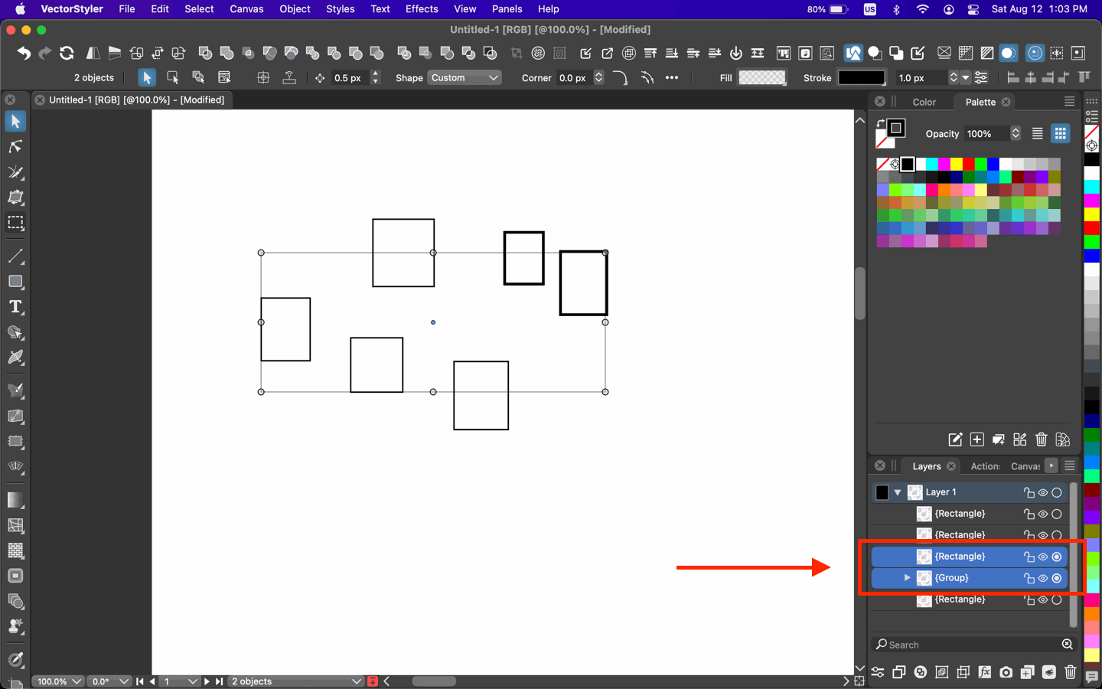Screen dimensions: 1102x689
Task: Switch to the Color tab
Action: (x=924, y=102)
